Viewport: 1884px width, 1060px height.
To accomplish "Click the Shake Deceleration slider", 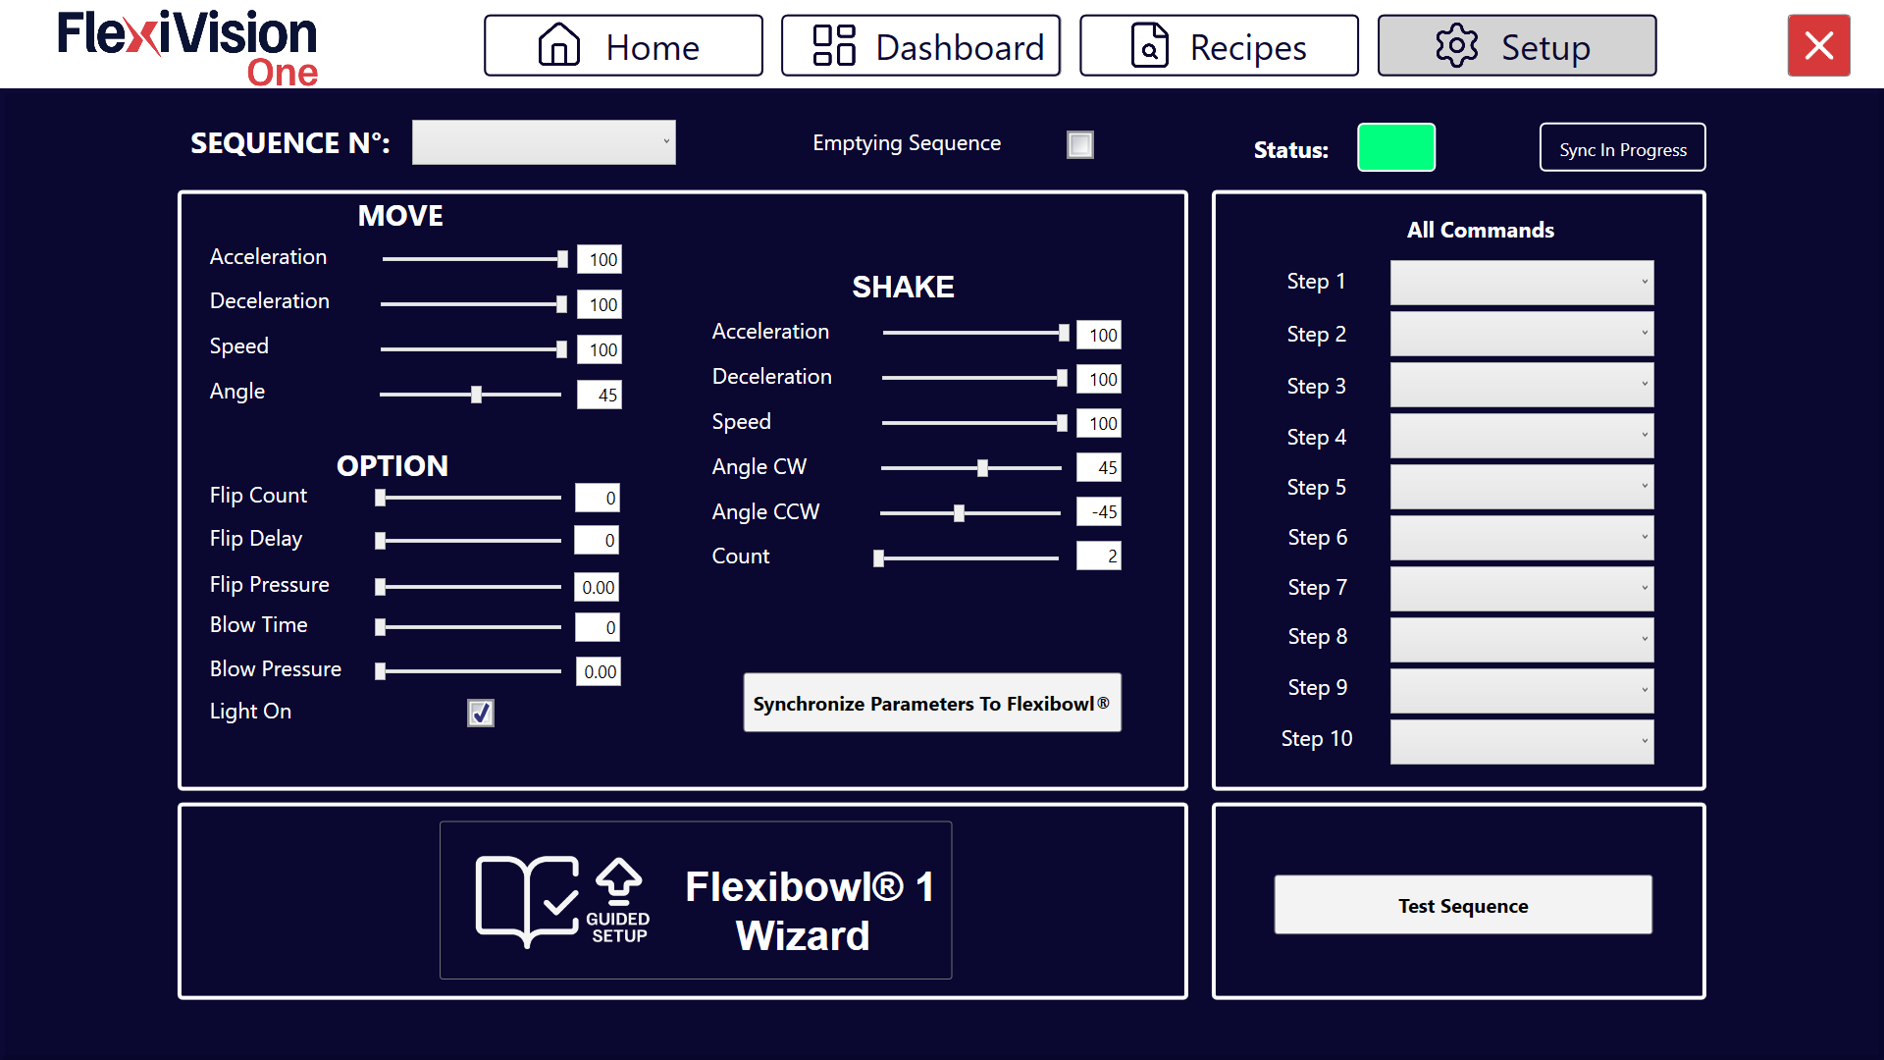I will [x=975, y=378].
